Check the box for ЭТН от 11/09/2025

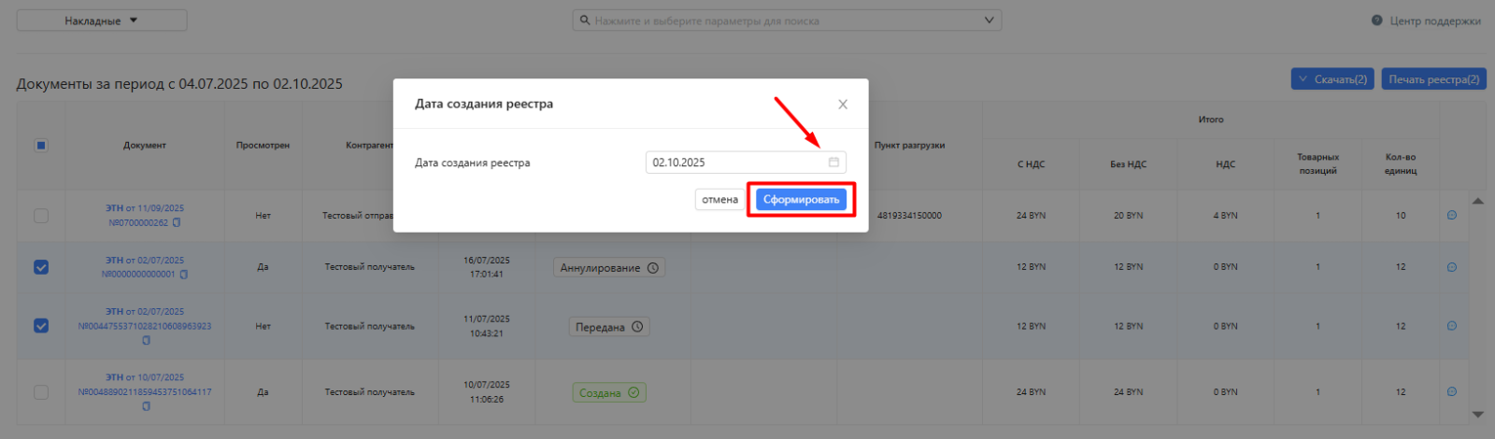pos(41,216)
